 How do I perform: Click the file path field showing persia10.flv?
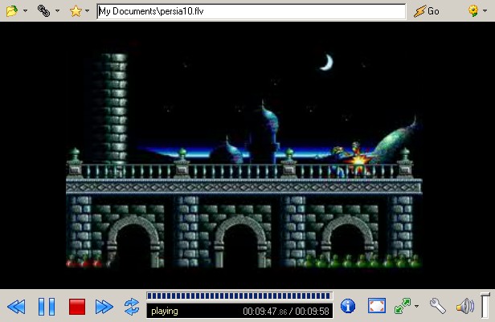(x=252, y=11)
